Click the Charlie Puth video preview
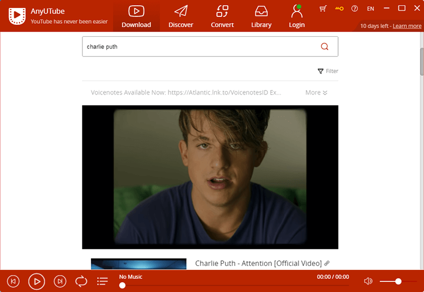424x292 pixels. point(210,177)
